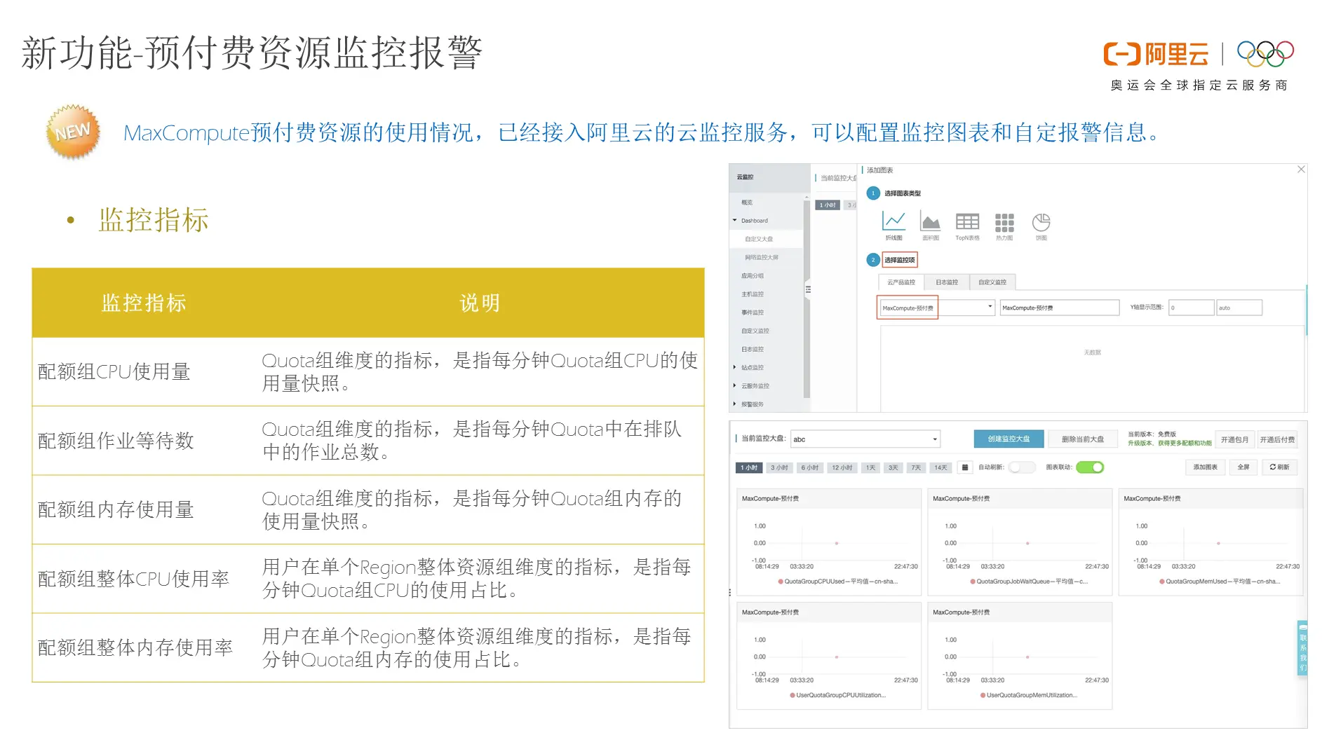Open 事件监控 in the sidebar

point(753,312)
